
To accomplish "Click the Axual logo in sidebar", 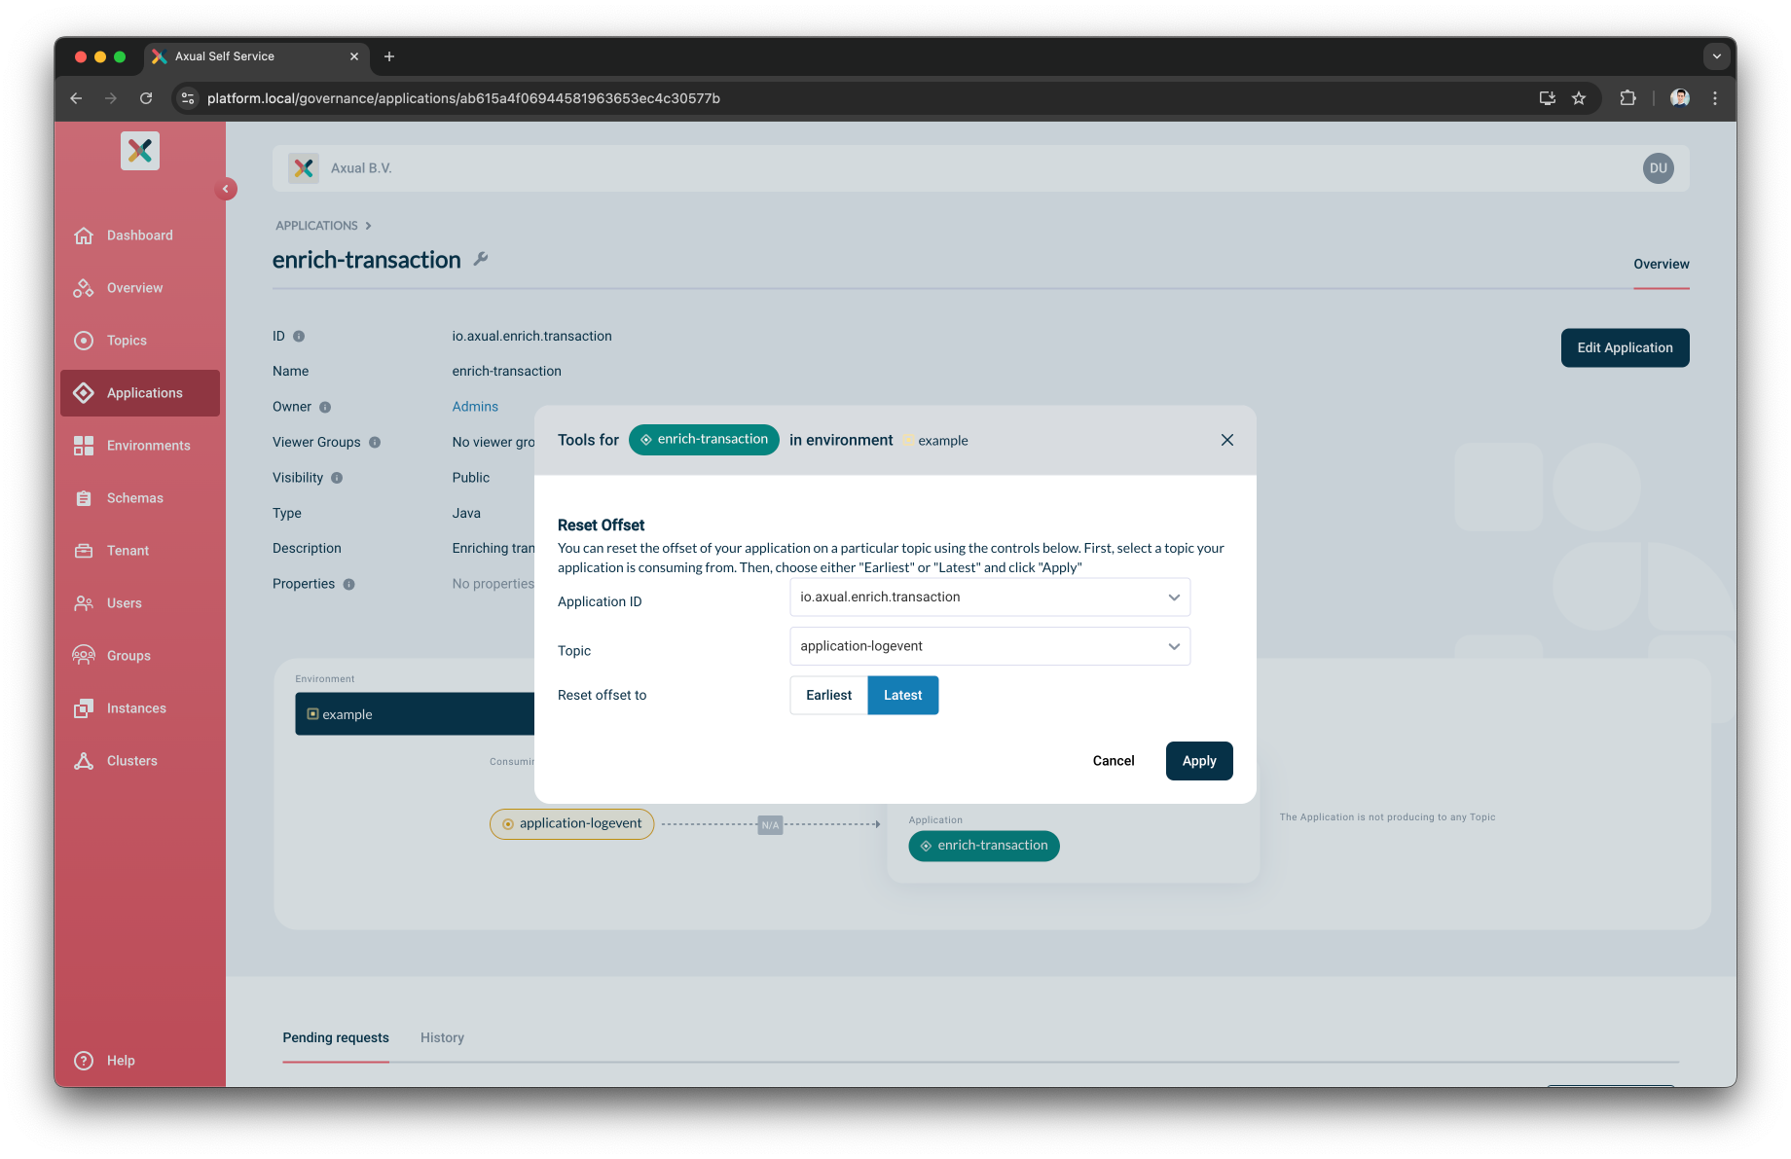I will (x=140, y=151).
